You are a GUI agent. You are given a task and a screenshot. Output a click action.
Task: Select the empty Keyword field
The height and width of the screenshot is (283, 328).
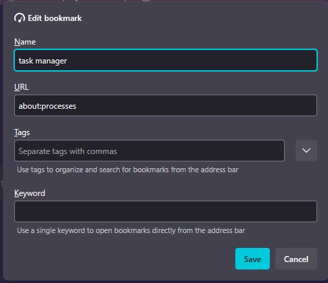click(166, 211)
